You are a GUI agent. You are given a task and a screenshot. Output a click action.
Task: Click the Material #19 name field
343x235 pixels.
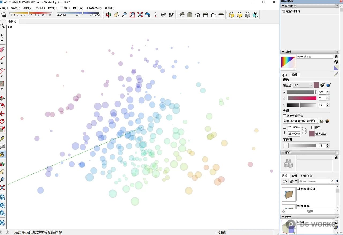(315, 57)
